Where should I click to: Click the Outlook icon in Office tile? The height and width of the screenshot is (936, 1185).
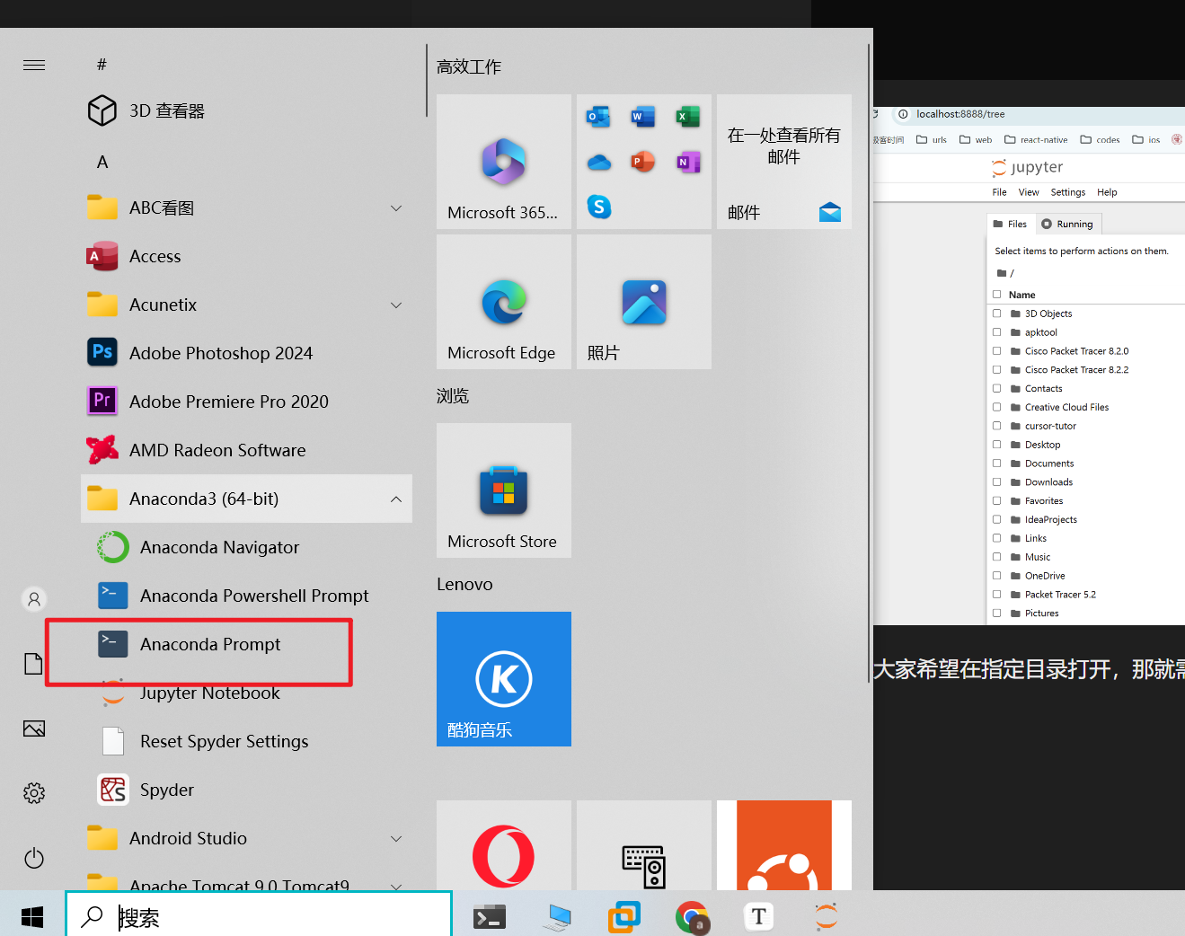pos(598,117)
